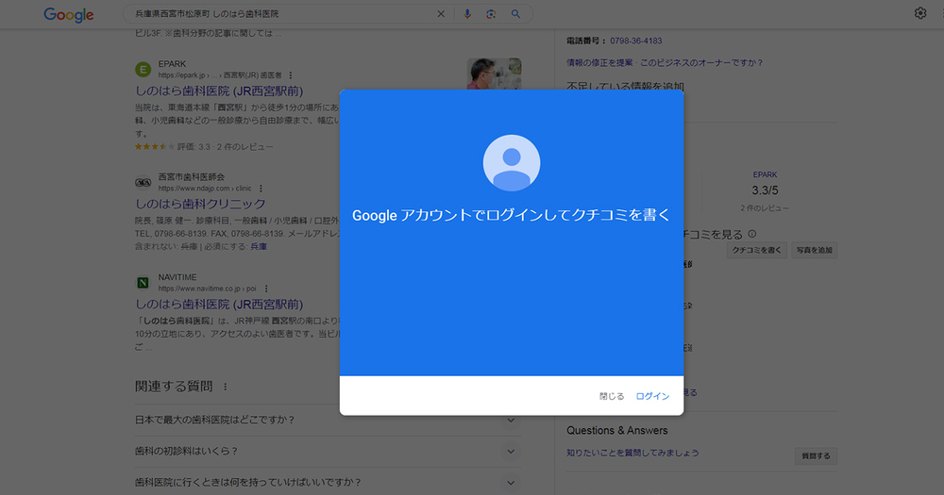Open Google Lens image search icon
944x495 pixels.
coord(491,14)
